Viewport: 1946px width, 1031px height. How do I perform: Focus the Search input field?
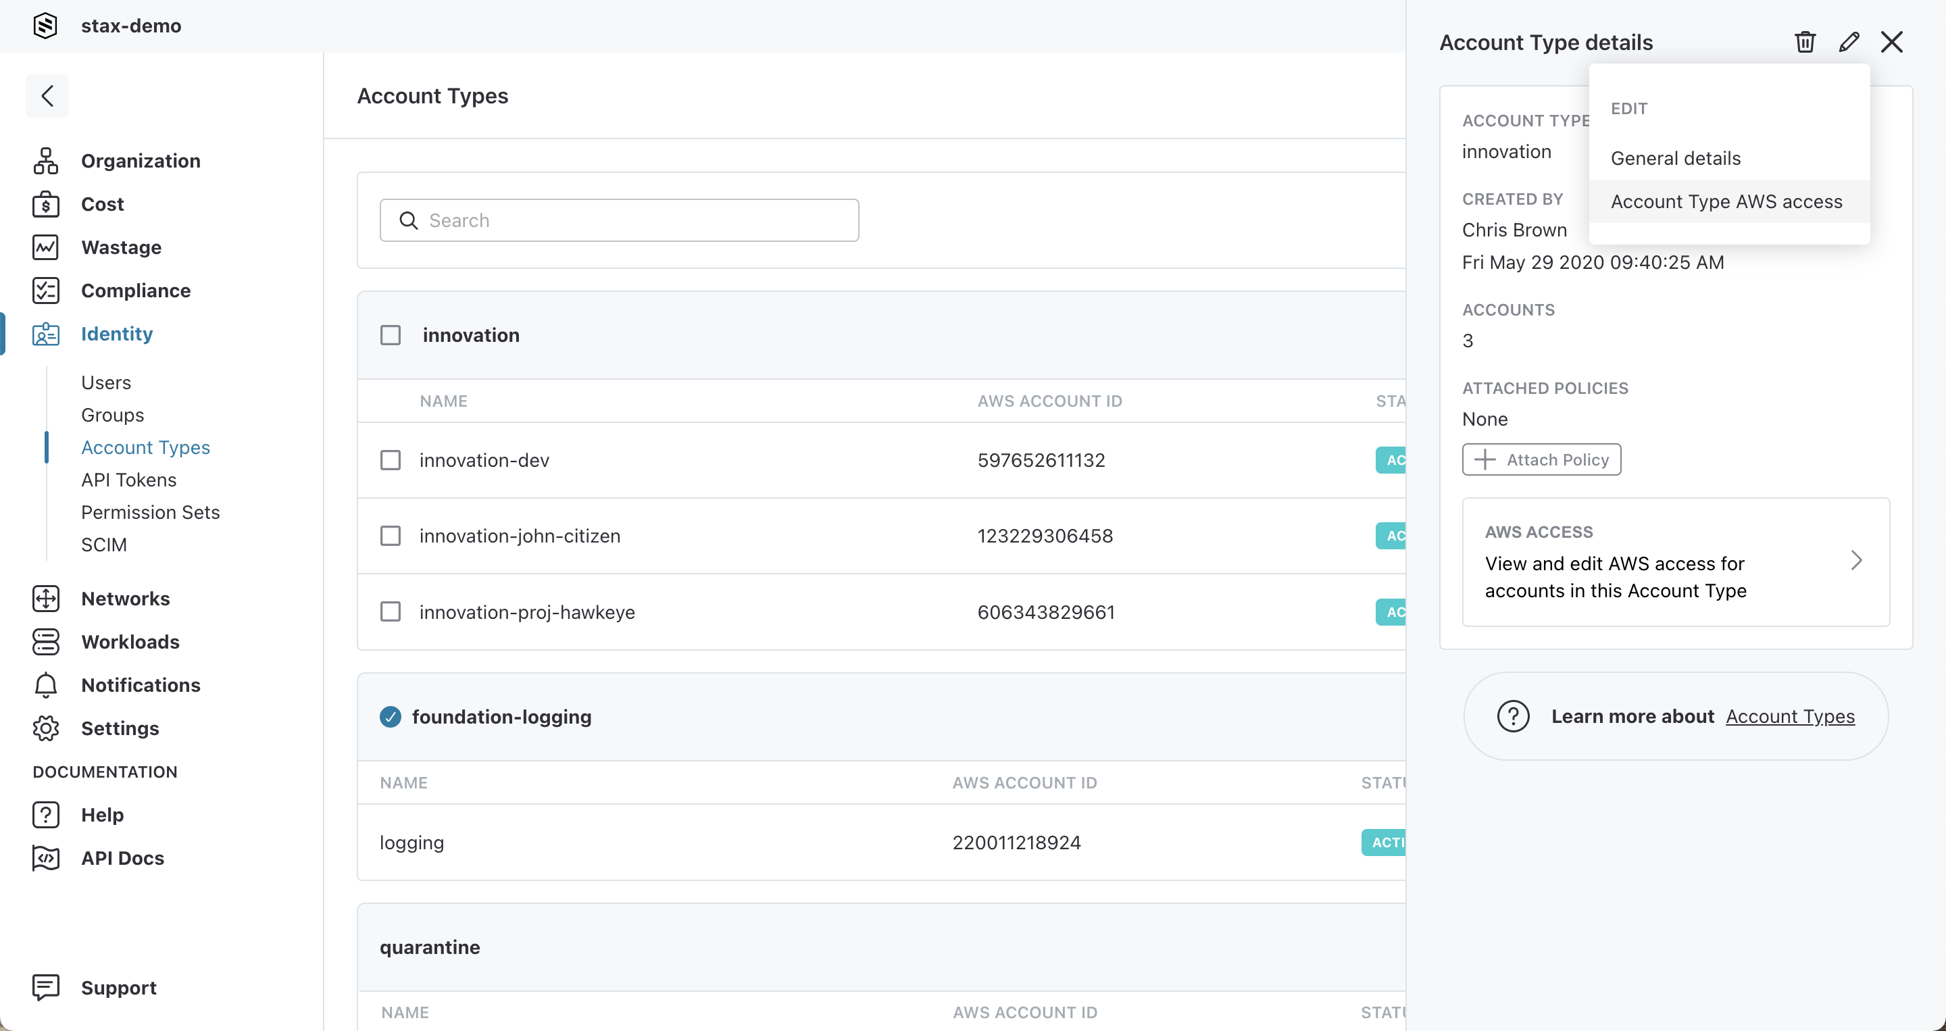(620, 220)
